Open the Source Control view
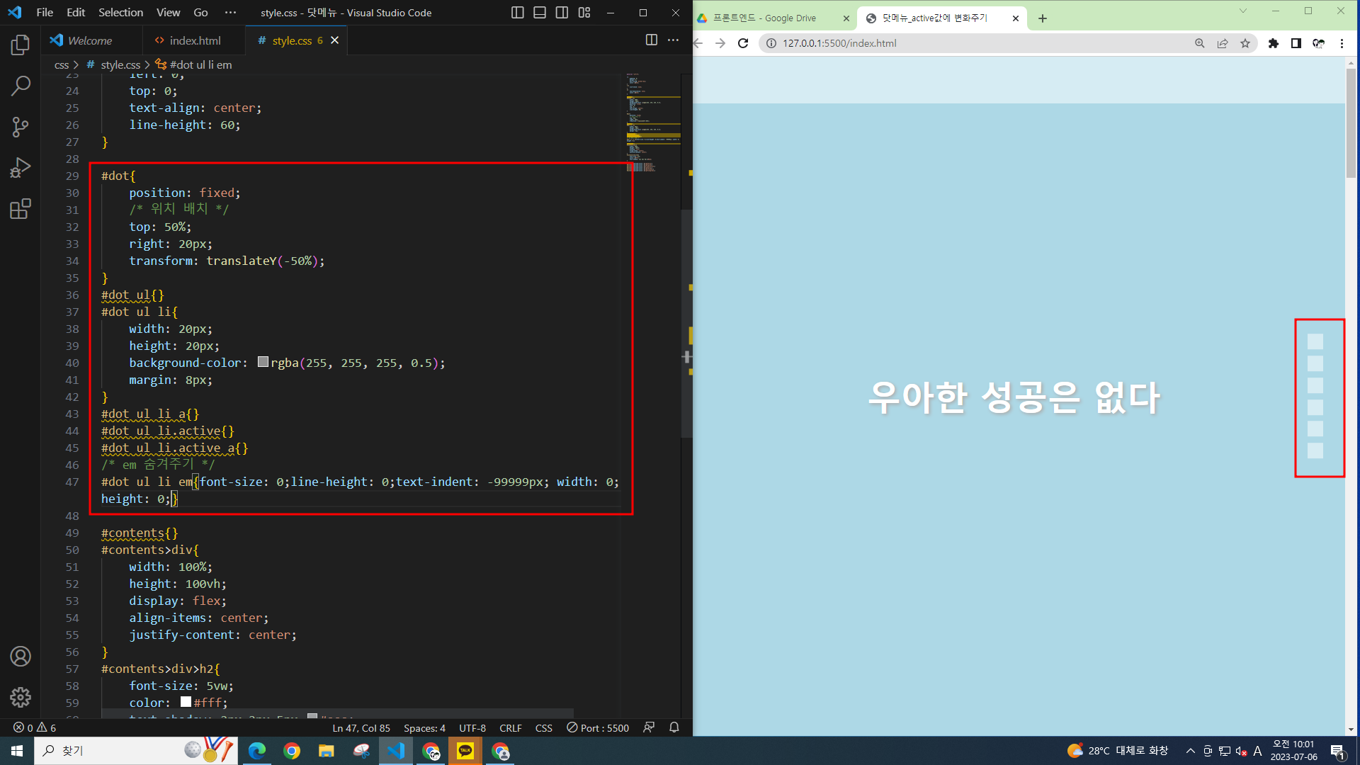Screen dimensions: 1360x765 [x=21, y=127]
